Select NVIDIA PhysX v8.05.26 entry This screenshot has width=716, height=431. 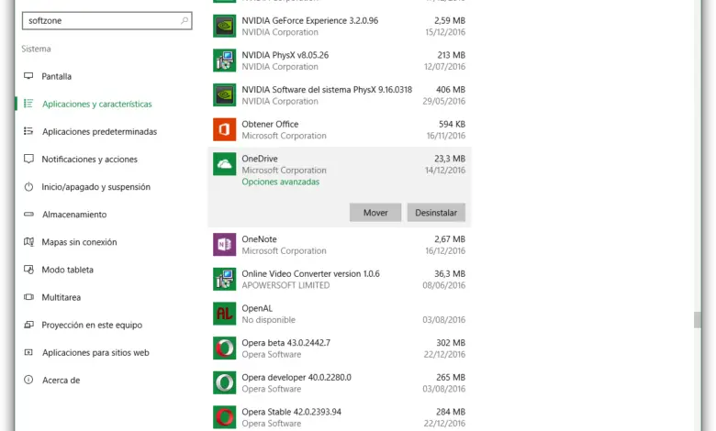pyautogui.click(x=285, y=55)
